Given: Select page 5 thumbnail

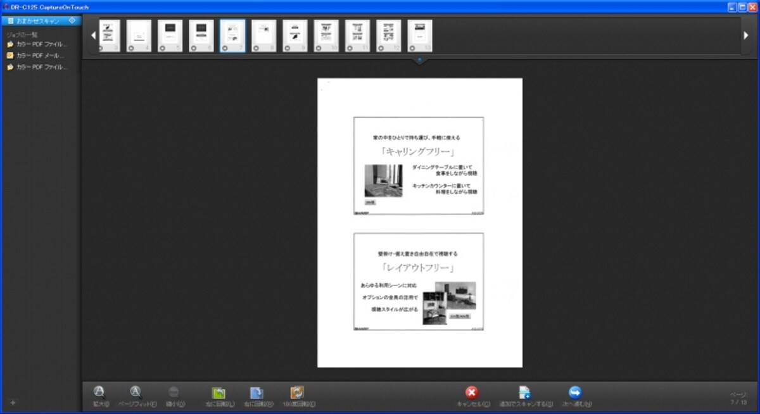Looking at the screenshot, I should point(170,35).
